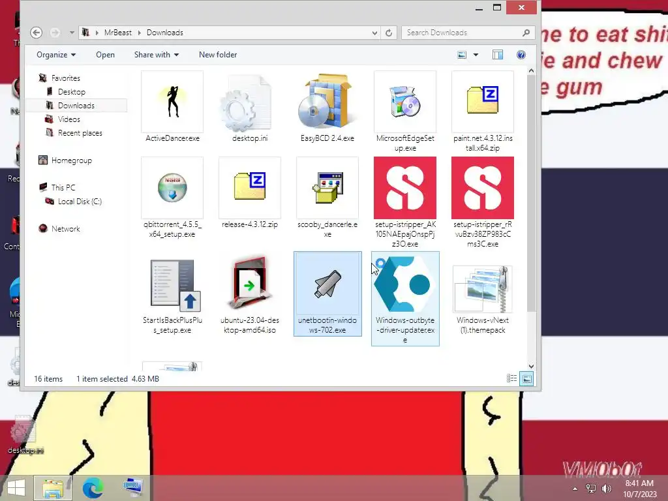Open Homegroup in the navigation pane

pyautogui.click(x=72, y=160)
